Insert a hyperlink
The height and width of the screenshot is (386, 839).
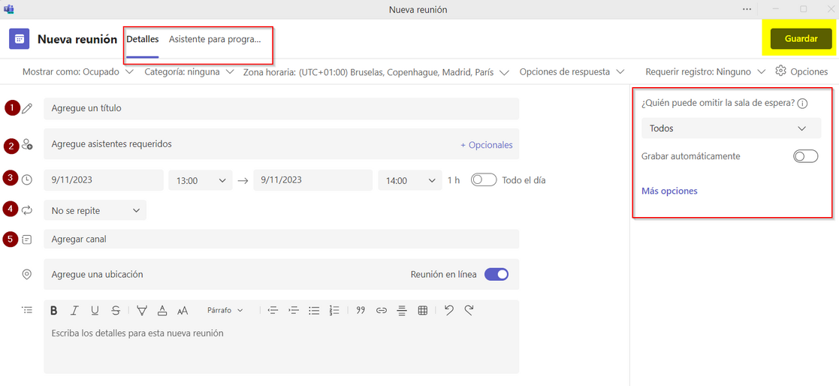point(381,311)
